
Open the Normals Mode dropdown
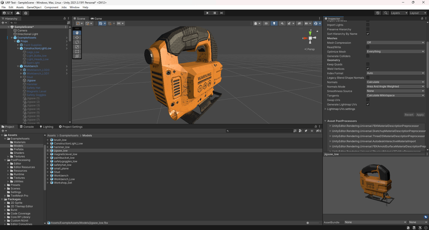tap(395, 87)
